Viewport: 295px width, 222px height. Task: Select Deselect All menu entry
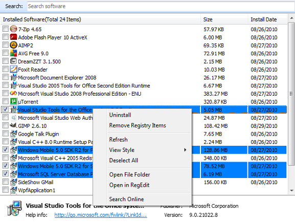click(124, 161)
